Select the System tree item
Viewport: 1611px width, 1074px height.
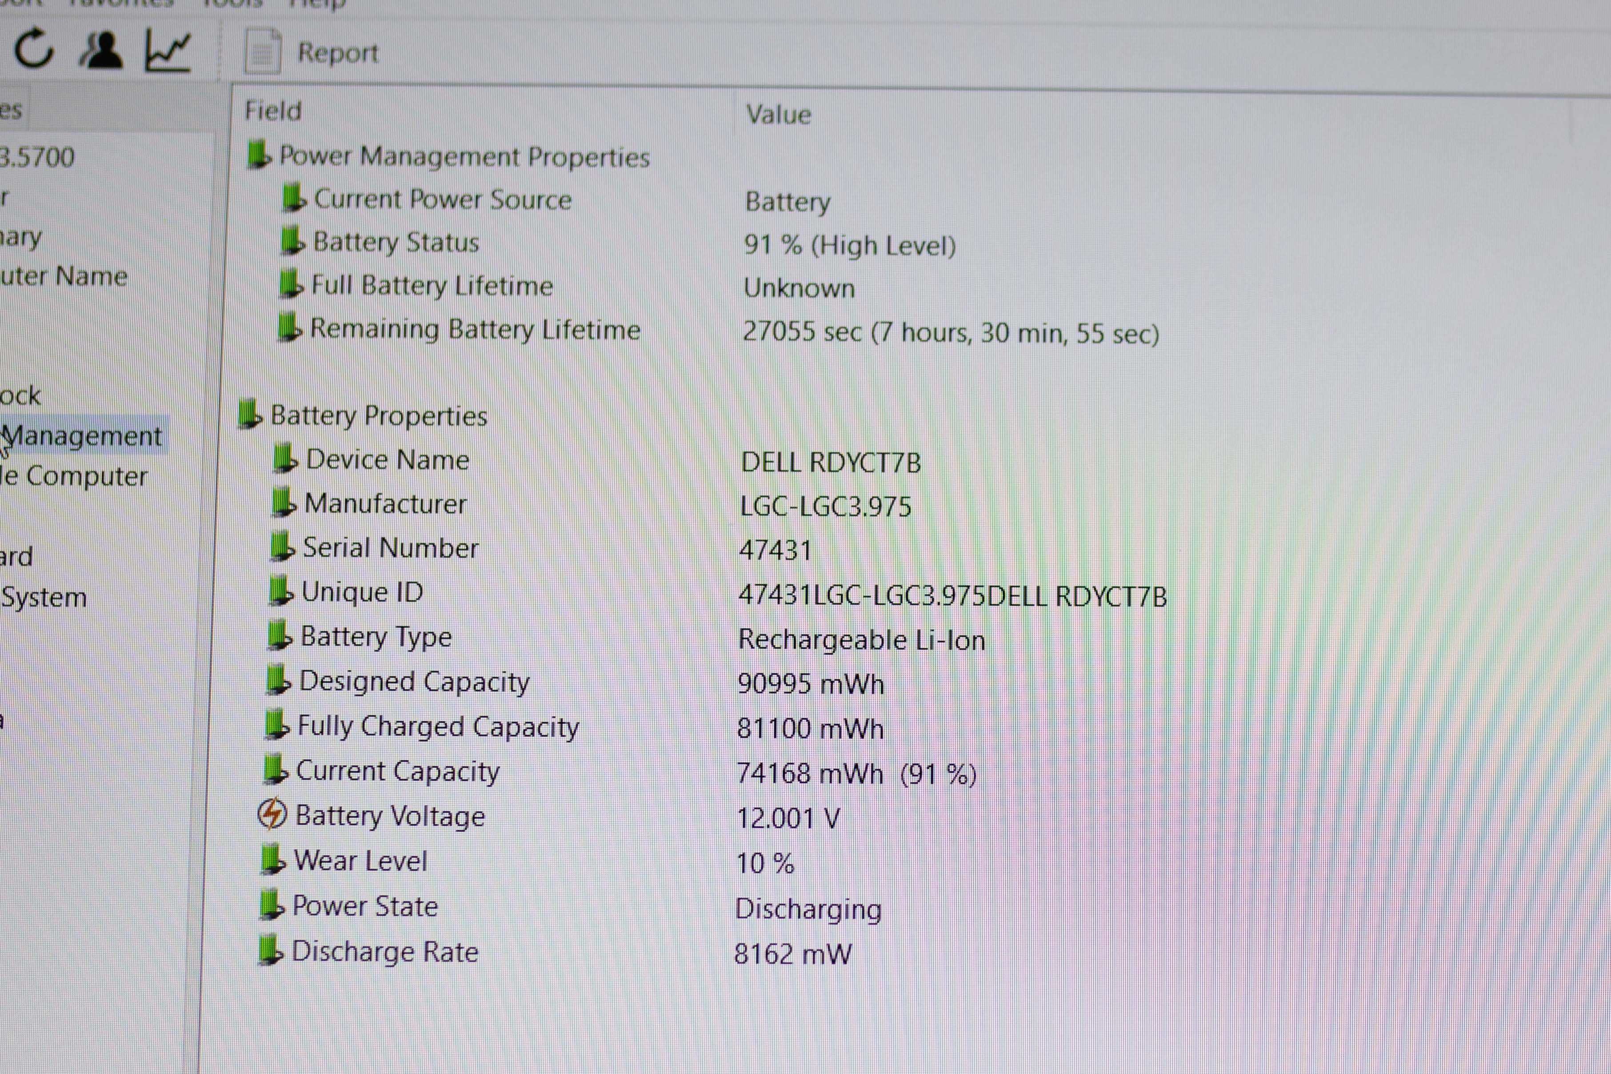tap(43, 597)
